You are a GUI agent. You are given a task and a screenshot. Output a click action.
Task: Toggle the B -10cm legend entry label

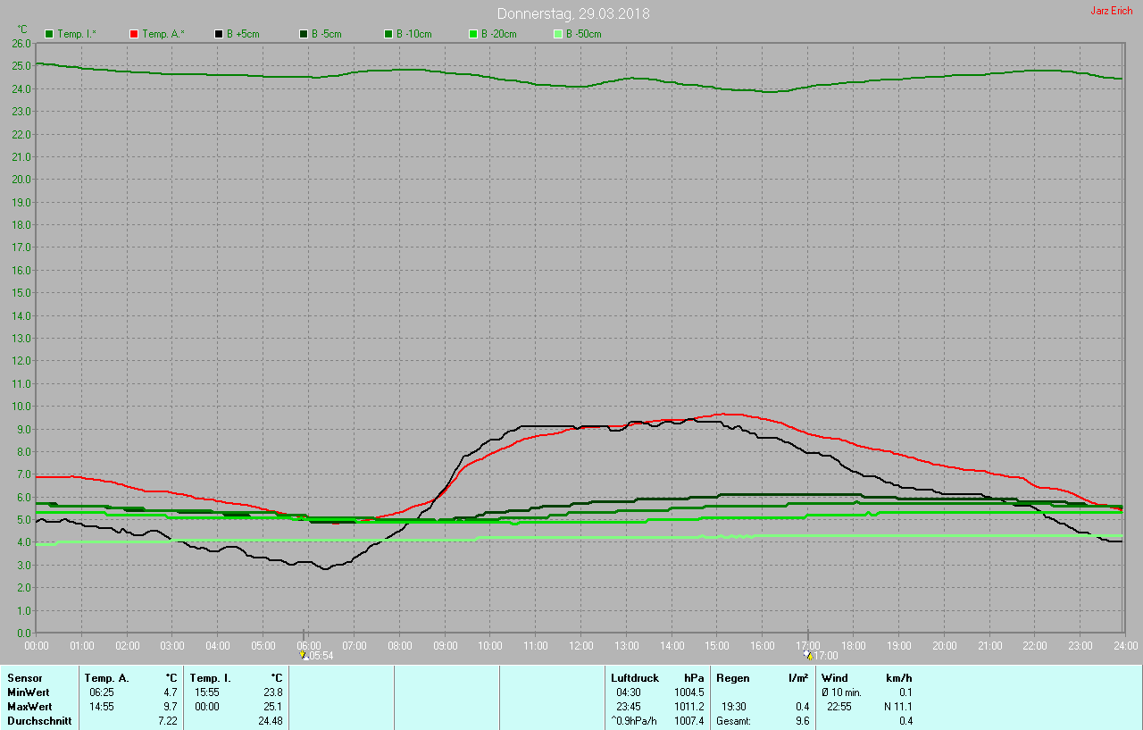click(x=413, y=34)
